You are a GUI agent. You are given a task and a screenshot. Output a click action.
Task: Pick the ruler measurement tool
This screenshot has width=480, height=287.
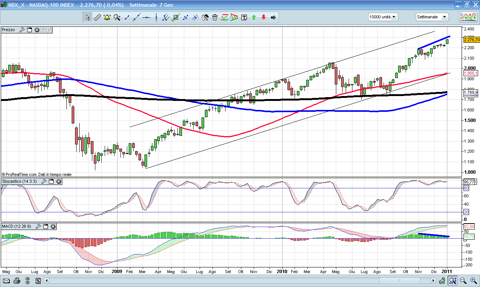point(97,17)
